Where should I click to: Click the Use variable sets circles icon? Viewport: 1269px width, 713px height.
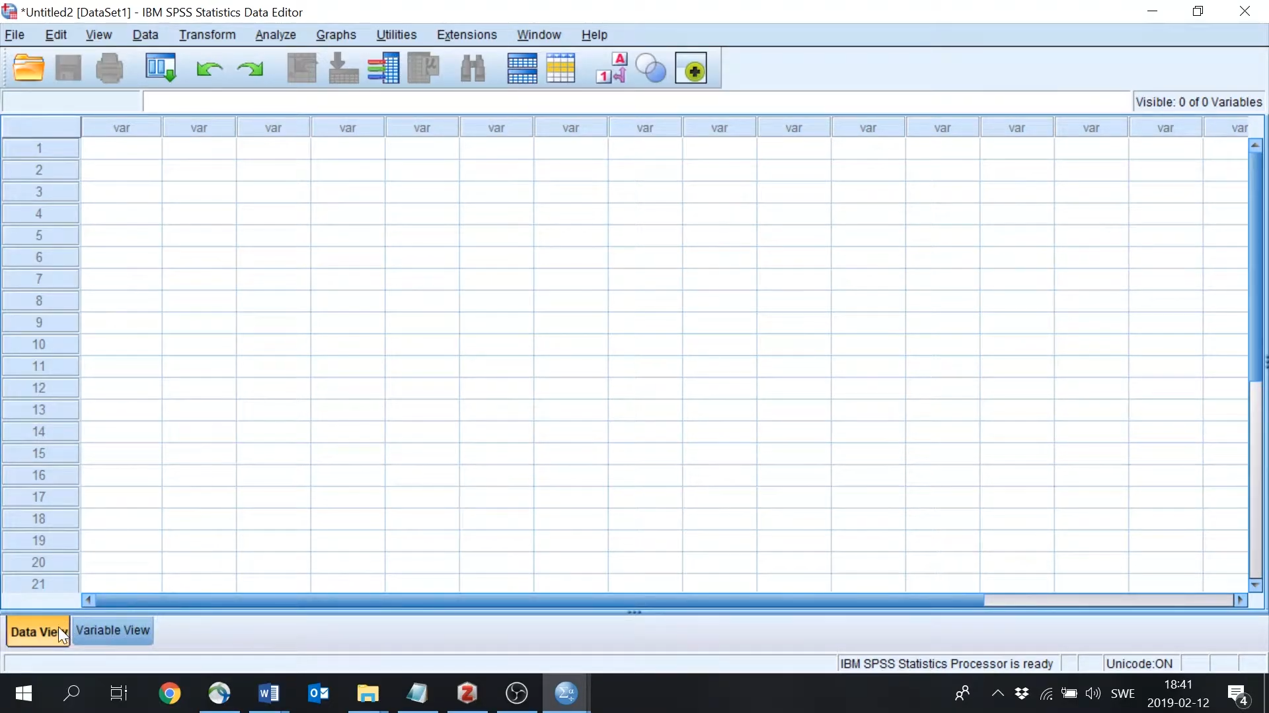(x=651, y=68)
